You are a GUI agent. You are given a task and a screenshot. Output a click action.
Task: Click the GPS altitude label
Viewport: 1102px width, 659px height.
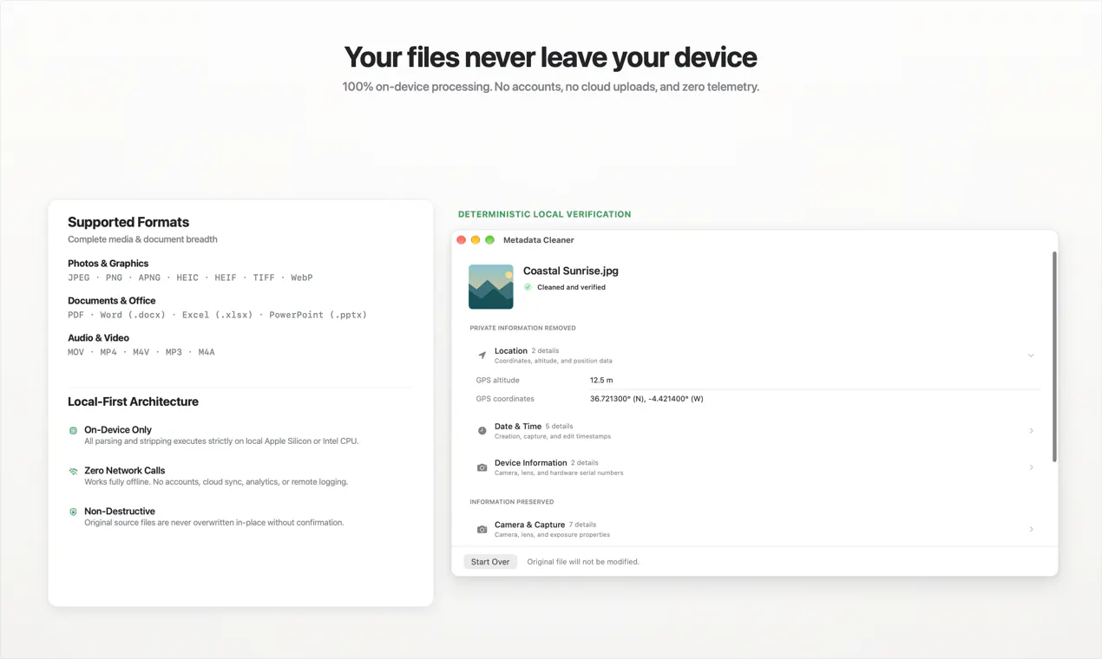(498, 380)
